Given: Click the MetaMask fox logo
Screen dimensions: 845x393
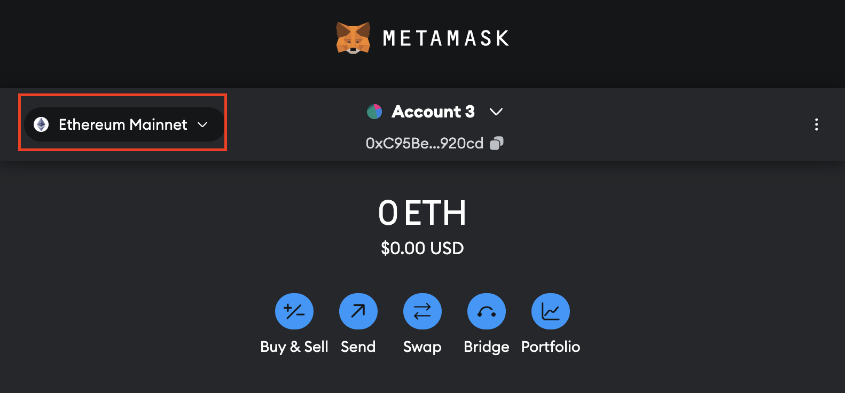Looking at the screenshot, I should pos(353,38).
